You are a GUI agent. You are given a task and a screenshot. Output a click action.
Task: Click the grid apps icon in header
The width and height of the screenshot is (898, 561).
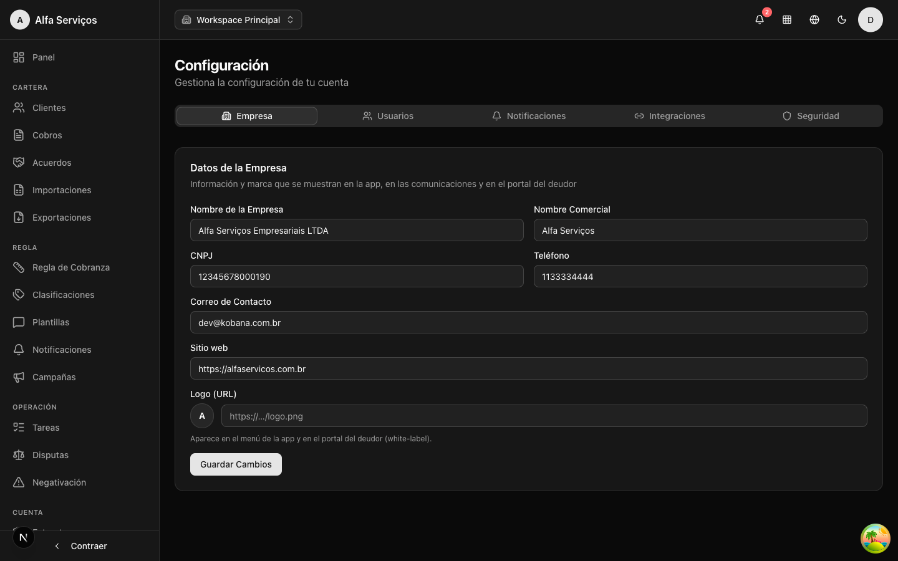(x=787, y=19)
